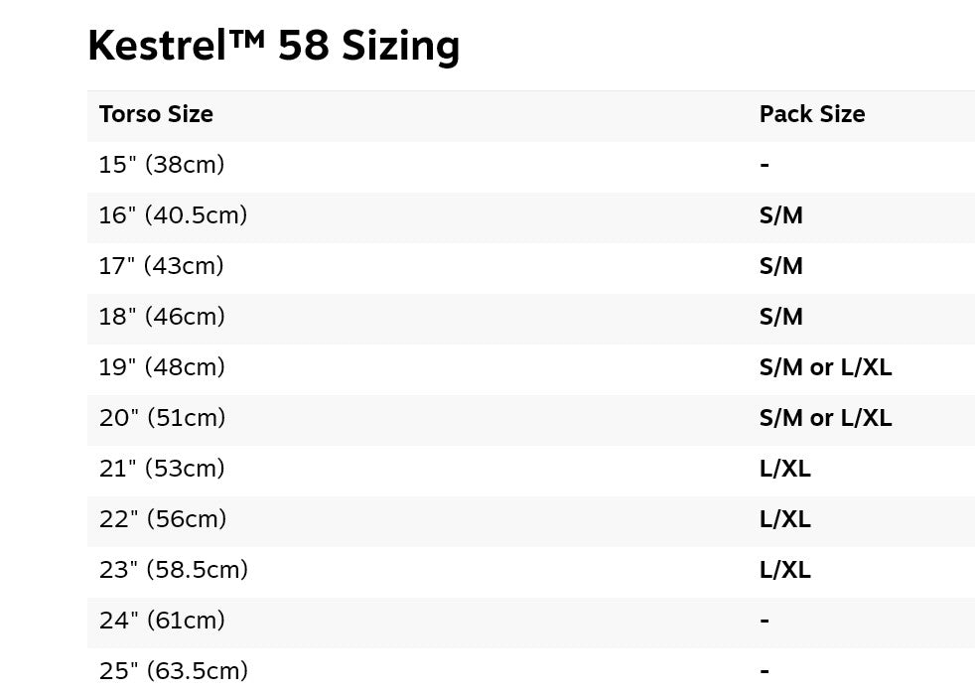Viewport: 975px width, 694px height.
Task: Select the 16" (40.5cm) torso size cell
Action: pos(173,215)
